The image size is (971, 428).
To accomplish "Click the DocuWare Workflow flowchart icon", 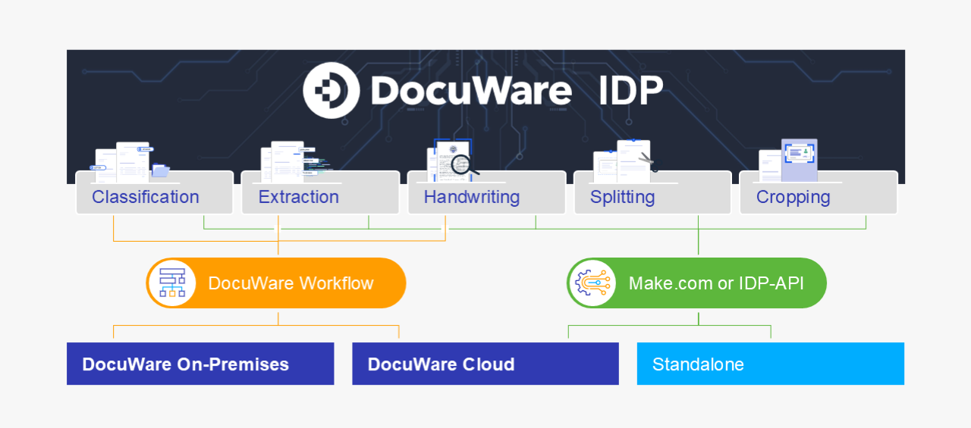I will tap(172, 283).
